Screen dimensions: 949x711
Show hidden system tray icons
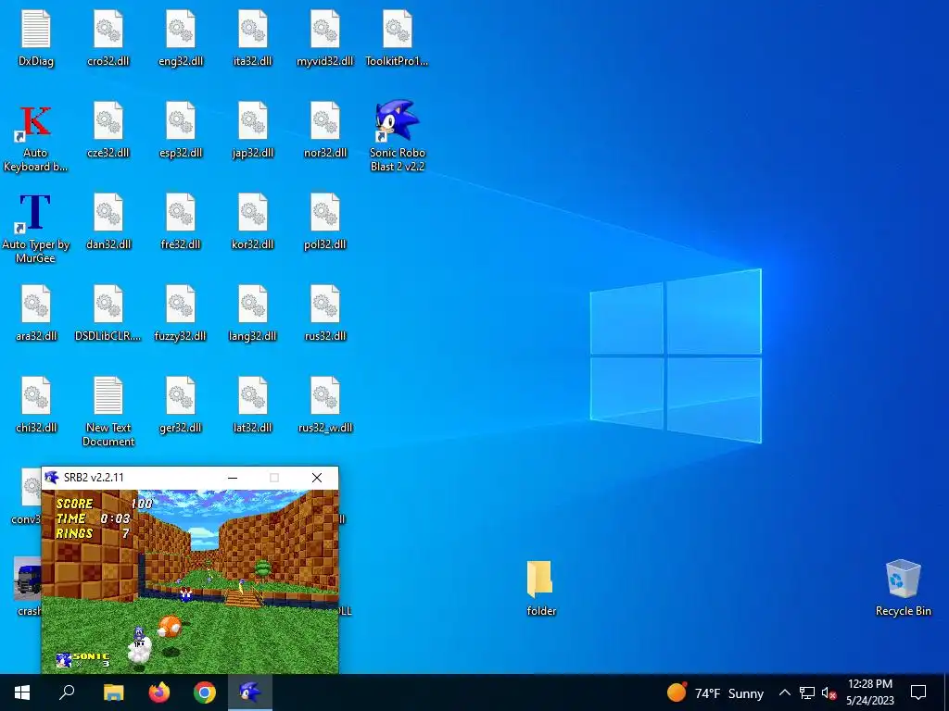click(784, 692)
